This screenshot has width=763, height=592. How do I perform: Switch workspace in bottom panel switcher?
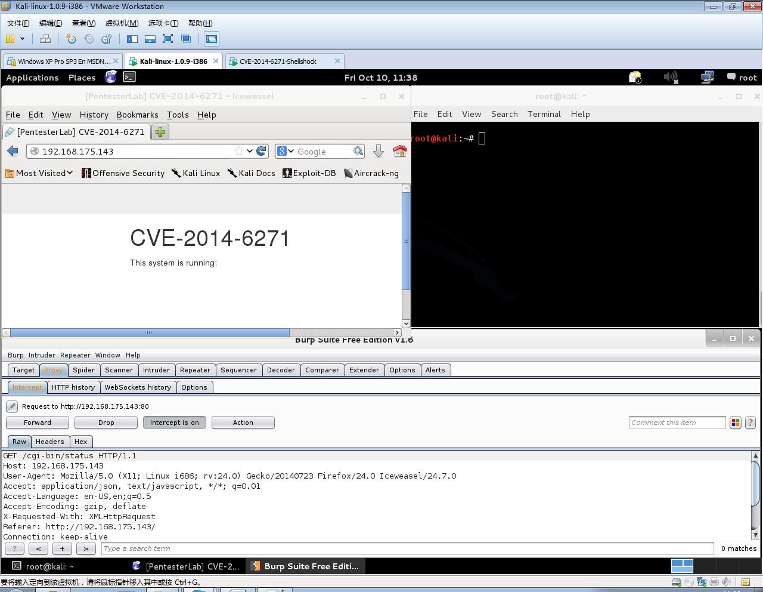[x=682, y=566]
